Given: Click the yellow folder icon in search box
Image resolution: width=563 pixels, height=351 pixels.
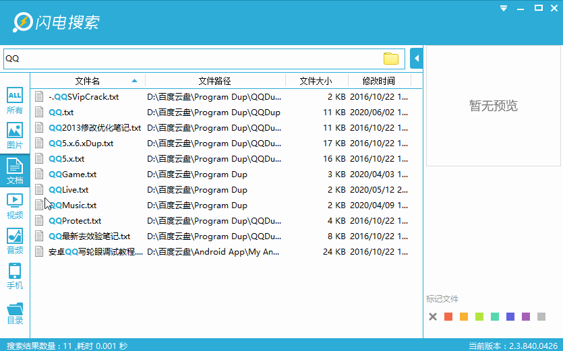Looking at the screenshot, I should click(x=391, y=59).
